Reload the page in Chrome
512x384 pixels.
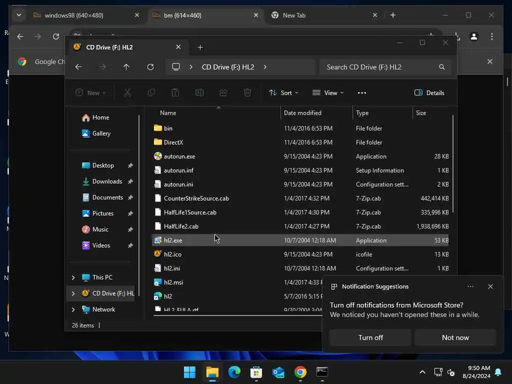[x=56, y=36]
